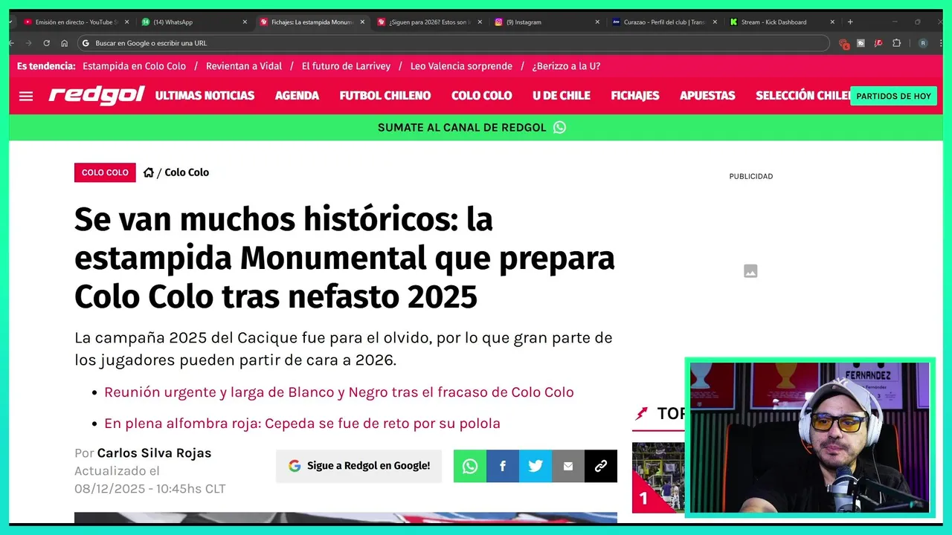Open the ULTIMAS NOTICIAS menu
952x535 pixels.
pos(205,96)
